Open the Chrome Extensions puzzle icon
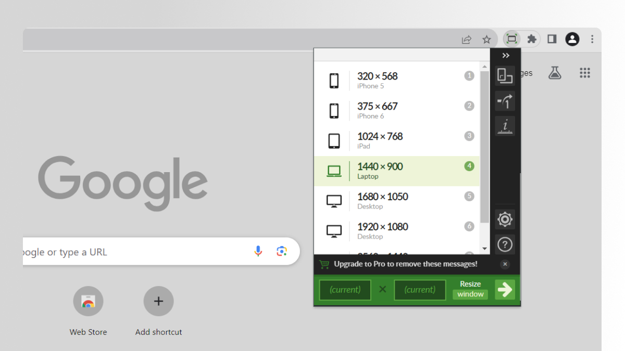 pos(532,39)
